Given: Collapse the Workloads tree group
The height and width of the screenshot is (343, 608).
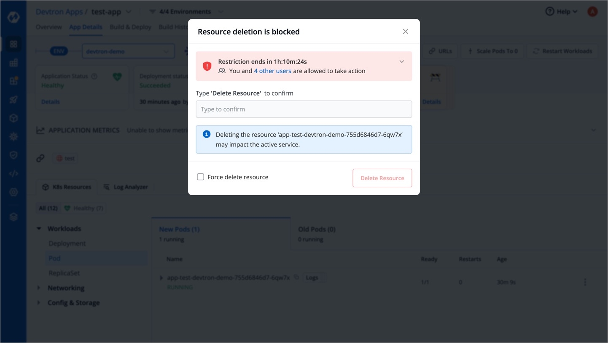Looking at the screenshot, I should click(39, 229).
